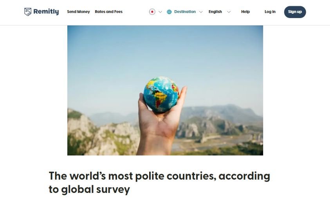
Task: Click the Remitly wordmark text
Action: [x=46, y=12]
